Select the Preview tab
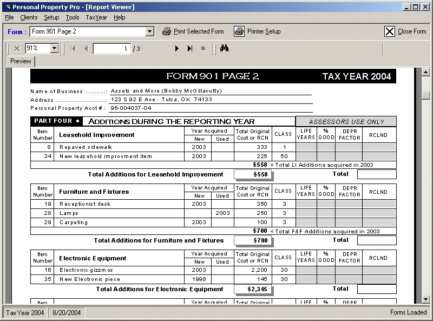 coord(21,61)
